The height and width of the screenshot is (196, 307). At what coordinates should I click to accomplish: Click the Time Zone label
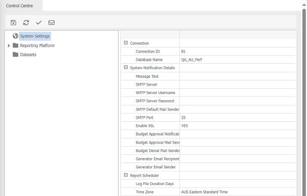point(145,192)
